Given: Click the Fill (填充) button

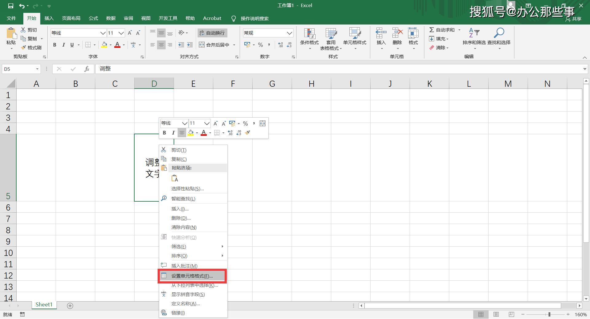Looking at the screenshot, I should point(439,39).
